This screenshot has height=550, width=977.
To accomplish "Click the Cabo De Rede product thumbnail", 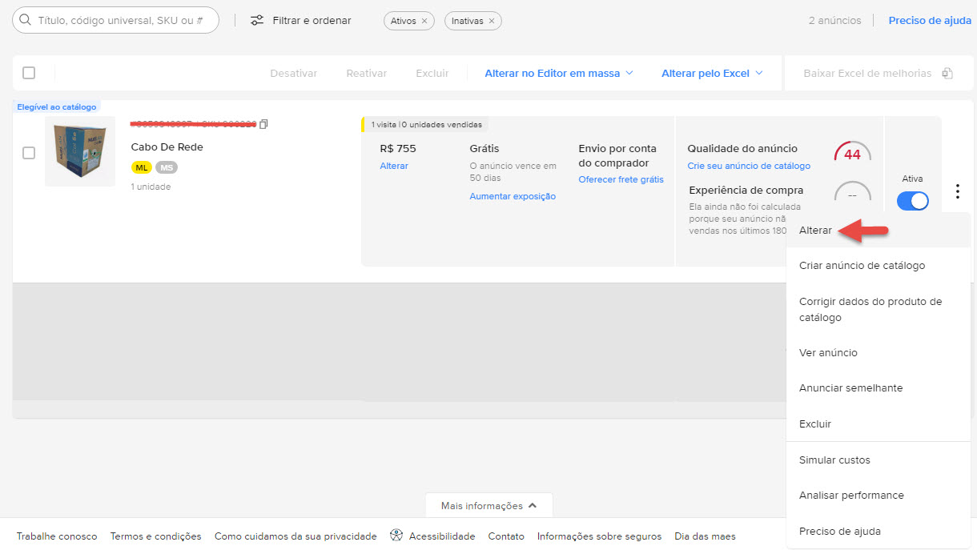I will coord(79,152).
